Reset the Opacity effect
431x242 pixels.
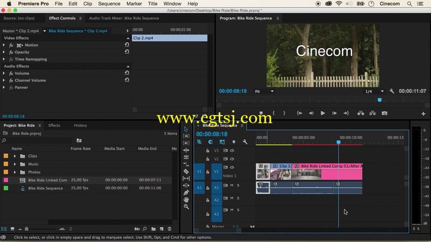click(x=127, y=52)
